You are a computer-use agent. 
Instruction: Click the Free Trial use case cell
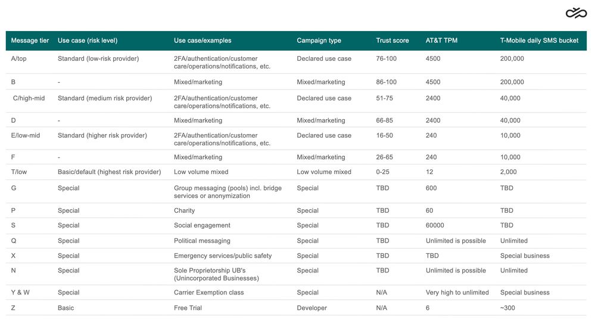click(188, 308)
